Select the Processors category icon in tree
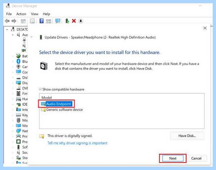The height and width of the screenshot is (170, 216). [x=18, y=142]
